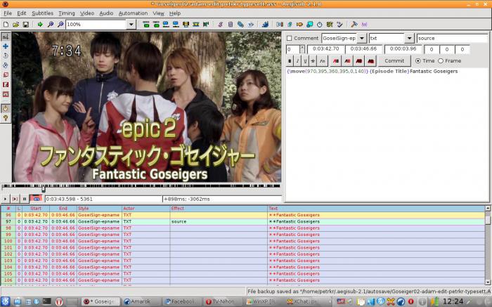Open the Timing menu

67,13
